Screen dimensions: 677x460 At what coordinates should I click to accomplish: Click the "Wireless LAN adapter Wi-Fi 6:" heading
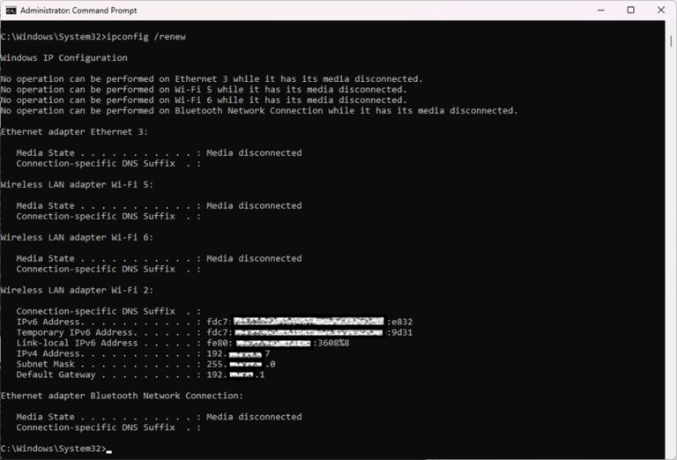click(x=77, y=237)
